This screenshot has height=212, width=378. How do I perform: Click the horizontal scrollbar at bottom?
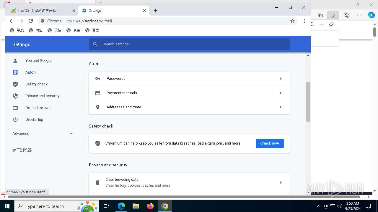pos(184,197)
